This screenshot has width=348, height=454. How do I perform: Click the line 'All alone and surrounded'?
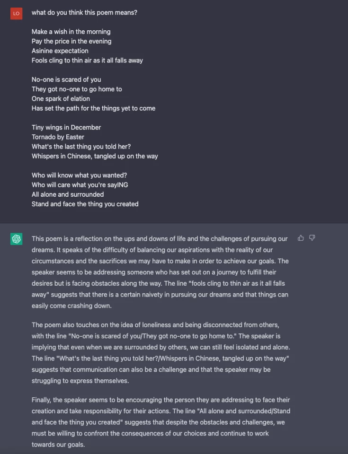pos(68,194)
